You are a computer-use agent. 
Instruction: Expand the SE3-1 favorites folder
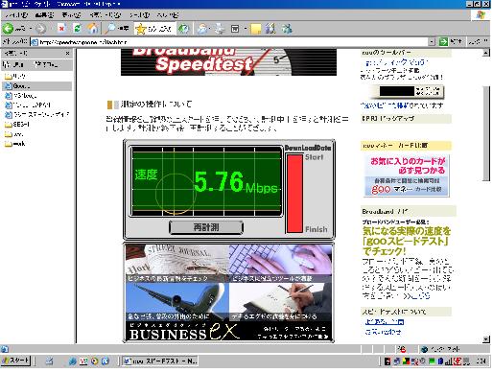click(18, 125)
